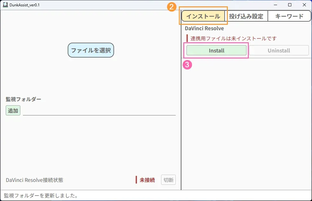Click the watch folder path field
Image resolution: width=312 pixels, height=201 pixels.
pyautogui.click(x=99, y=111)
